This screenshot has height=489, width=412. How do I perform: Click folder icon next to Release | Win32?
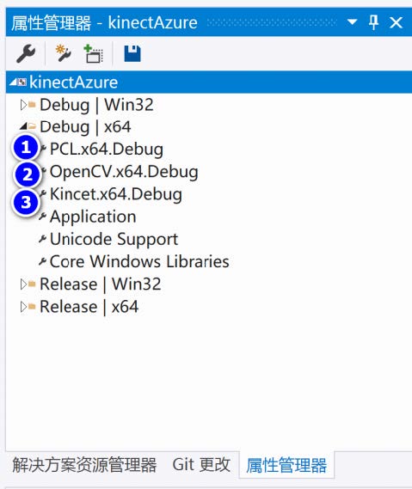click(32, 284)
